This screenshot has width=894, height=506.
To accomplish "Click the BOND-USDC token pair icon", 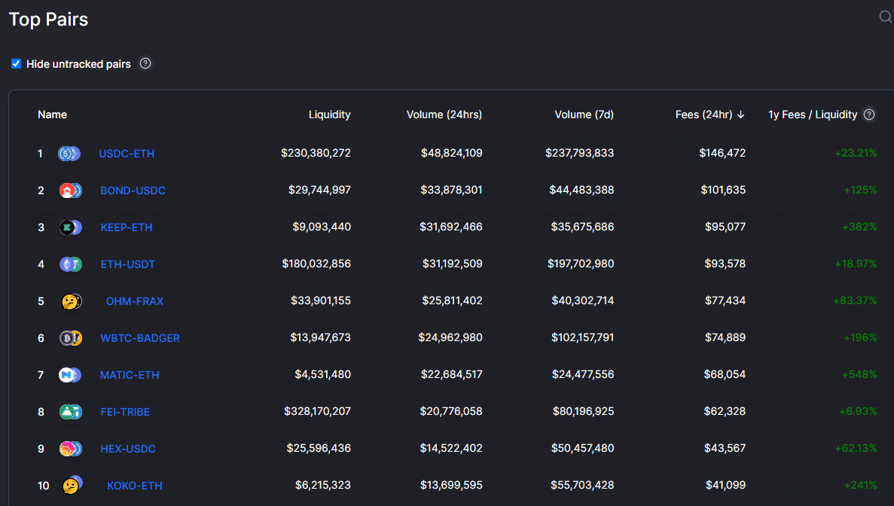I will [x=71, y=191].
